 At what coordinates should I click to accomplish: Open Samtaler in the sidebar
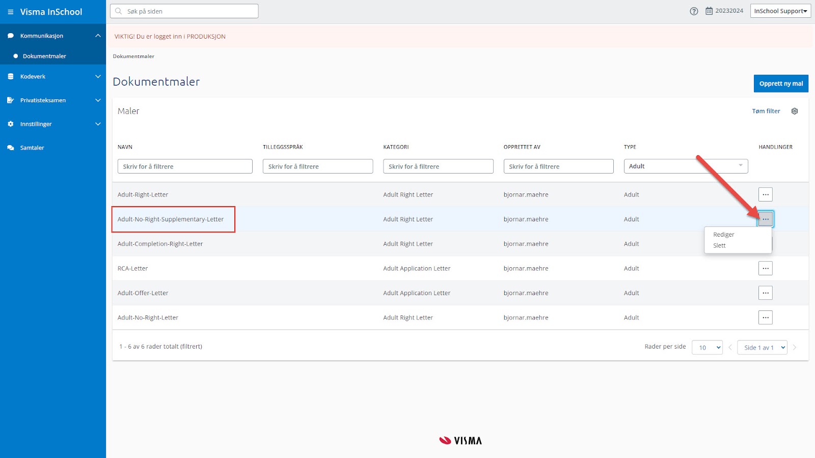pyautogui.click(x=32, y=148)
